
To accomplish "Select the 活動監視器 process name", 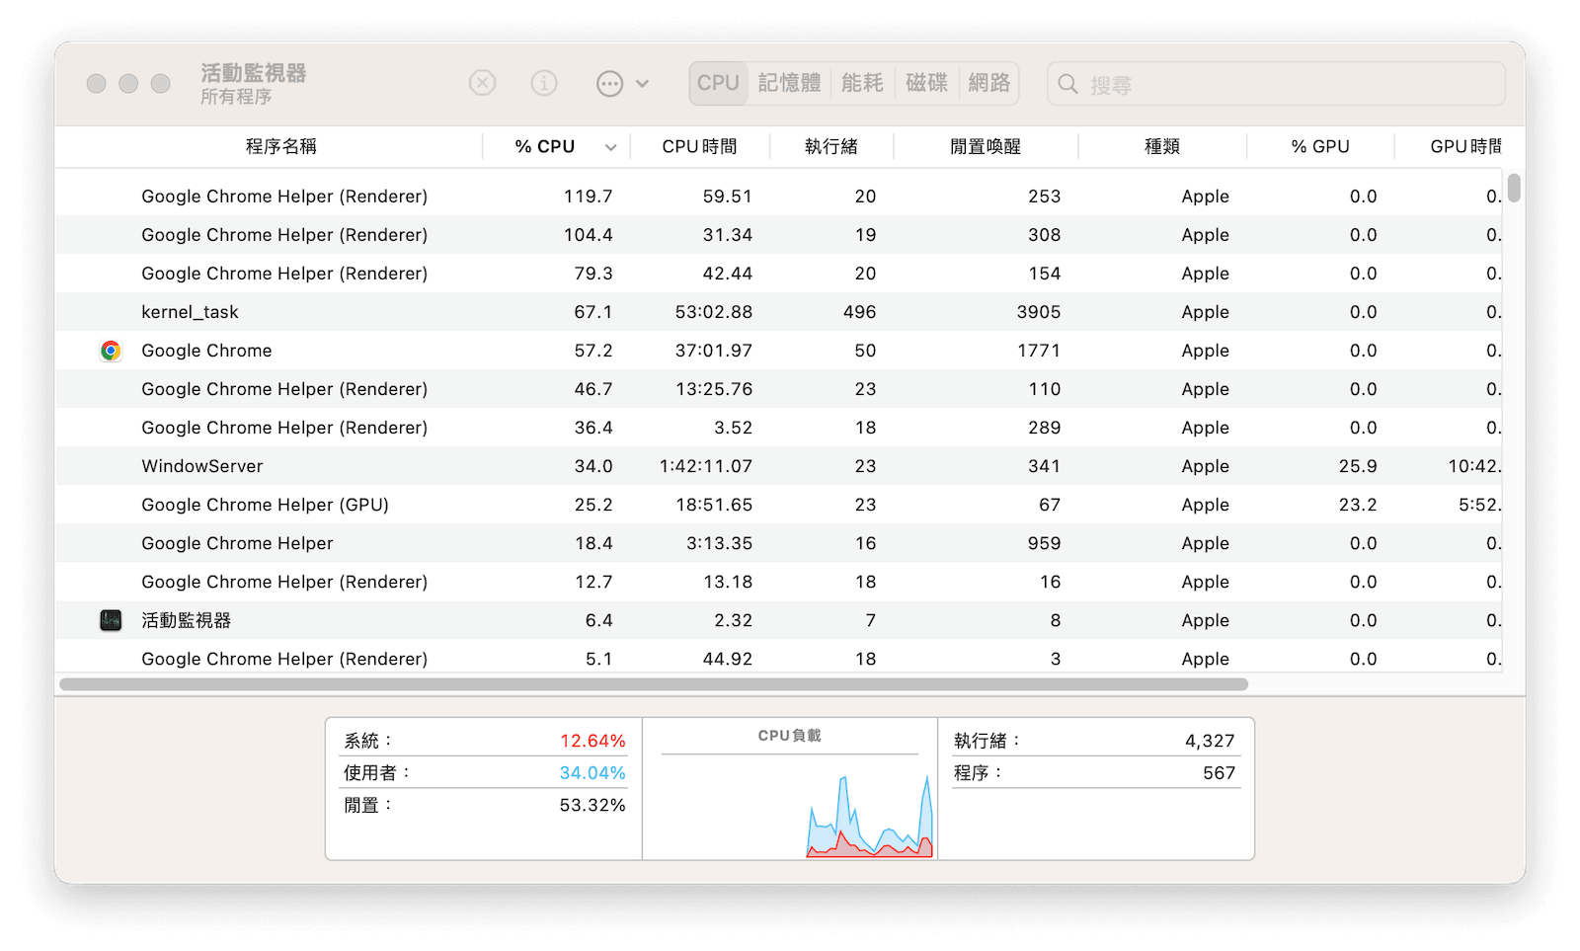I will pyautogui.click(x=186, y=620).
